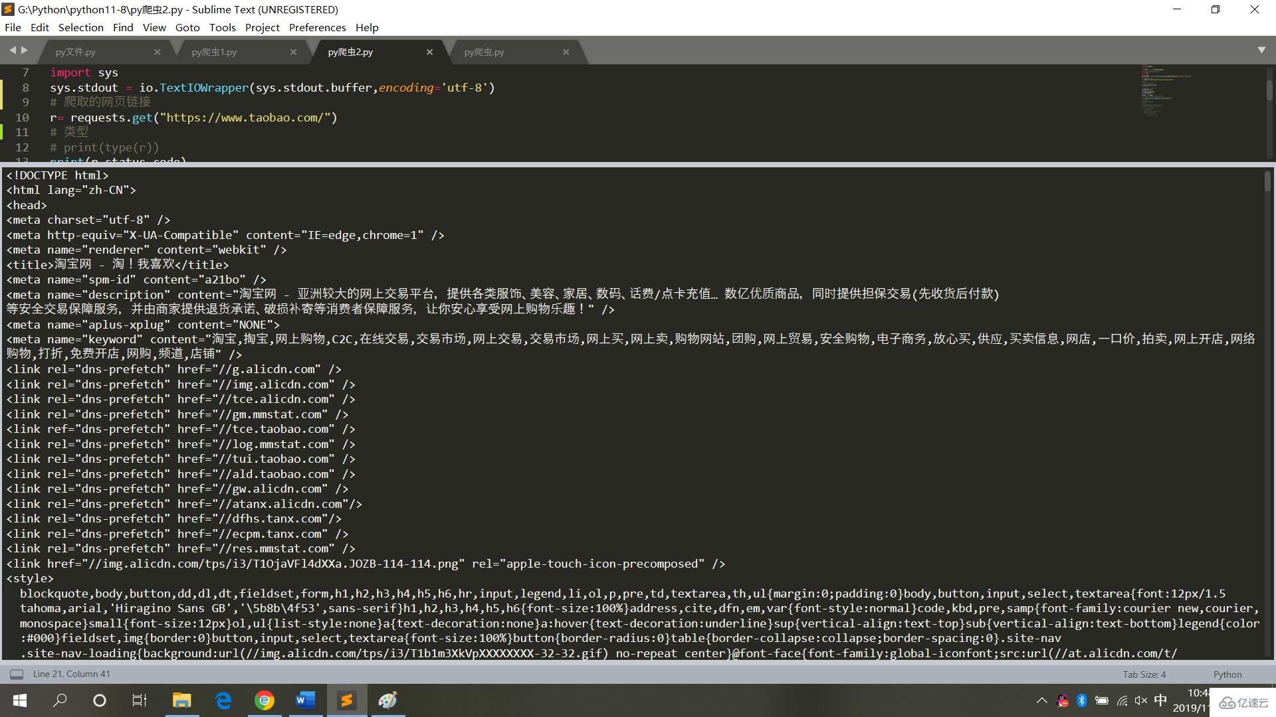Open the View menu
Viewport: 1276px width, 717px height.
click(154, 27)
